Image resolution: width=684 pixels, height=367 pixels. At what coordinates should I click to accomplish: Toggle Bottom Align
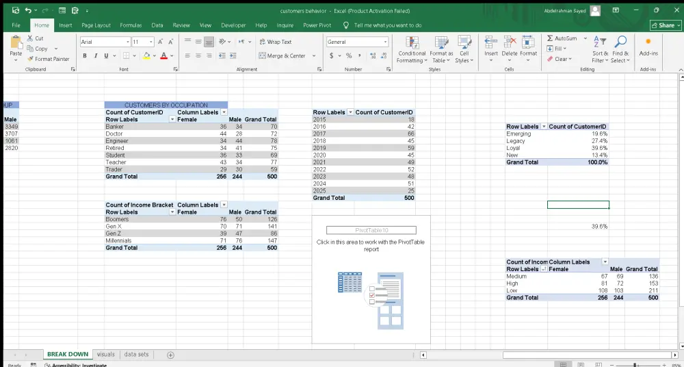pyautogui.click(x=209, y=42)
